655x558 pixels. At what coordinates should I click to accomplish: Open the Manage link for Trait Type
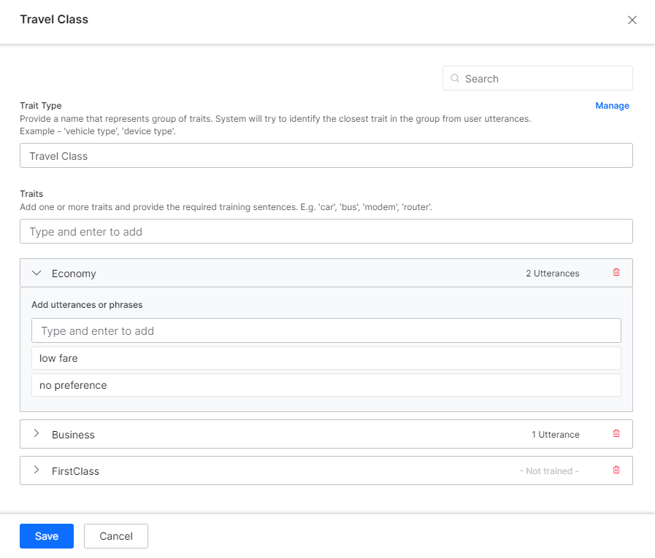(x=612, y=105)
